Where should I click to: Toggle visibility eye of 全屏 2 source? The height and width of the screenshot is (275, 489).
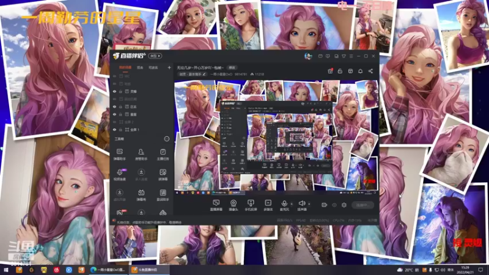click(114, 122)
